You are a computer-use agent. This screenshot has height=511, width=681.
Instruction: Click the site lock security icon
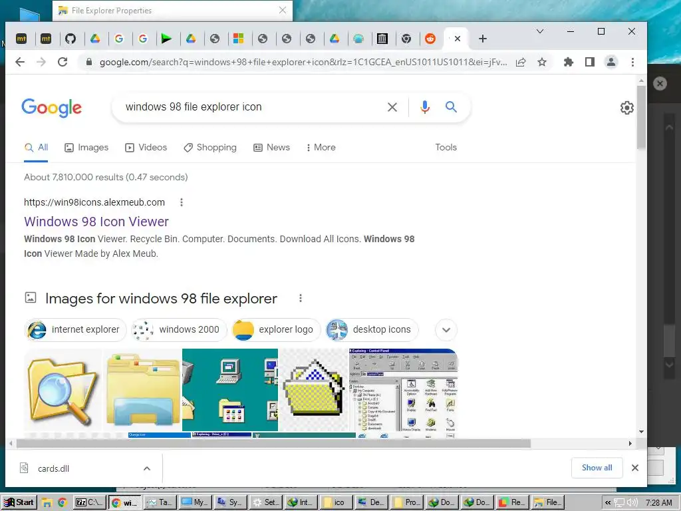pos(89,62)
